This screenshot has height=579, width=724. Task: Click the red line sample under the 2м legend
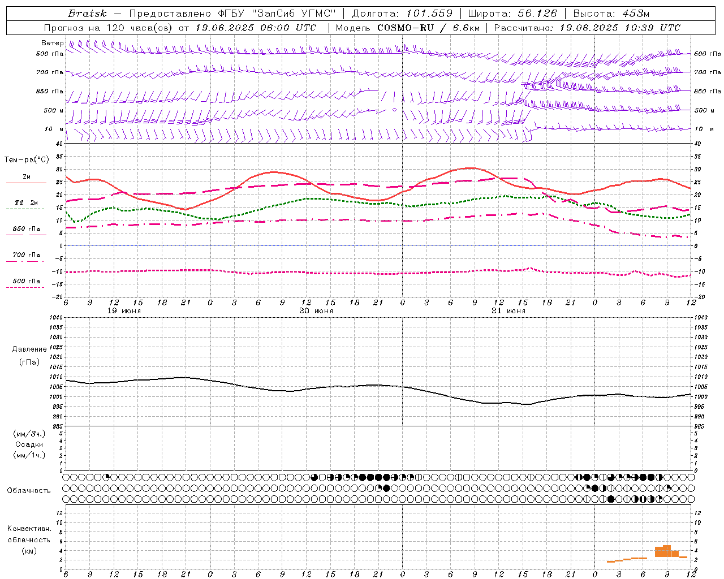[x=26, y=183]
